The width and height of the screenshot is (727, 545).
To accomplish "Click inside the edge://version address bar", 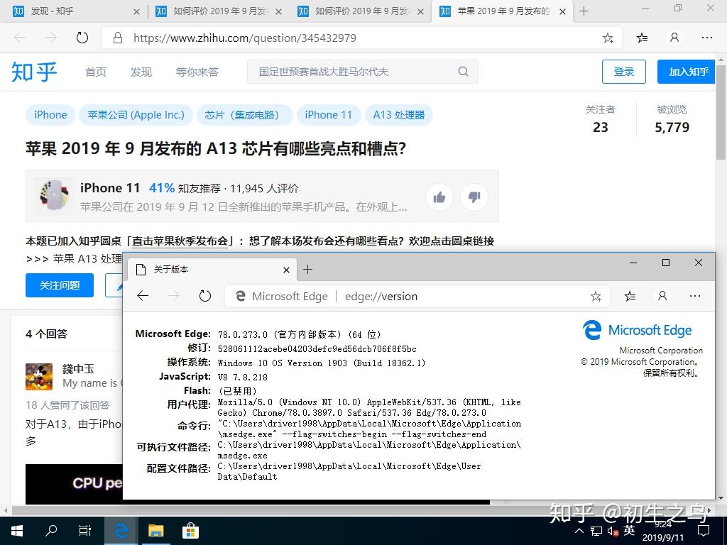I will tap(381, 296).
